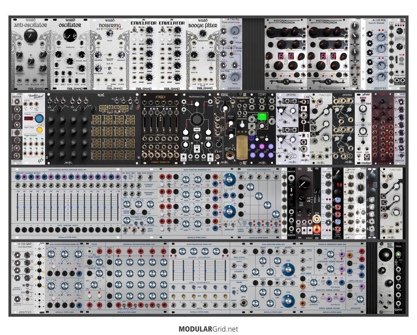Click the <100 band slider on Spectral Processor
The width and height of the screenshot is (417, 335).
[x=17, y=207]
